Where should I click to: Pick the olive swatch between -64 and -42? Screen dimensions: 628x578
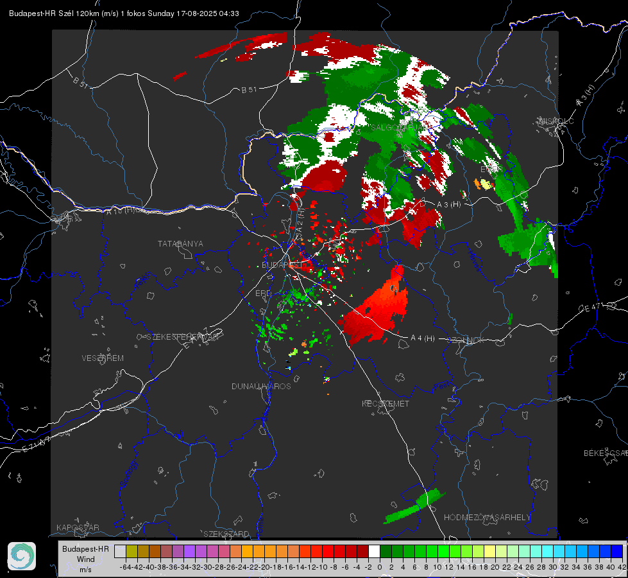(x=132, y=551)
